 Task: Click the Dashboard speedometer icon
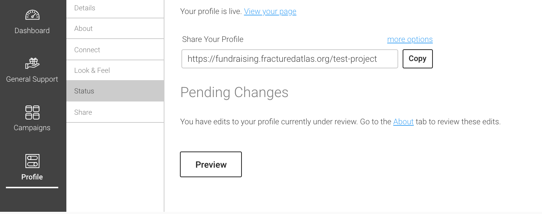[x=32, y=15]
